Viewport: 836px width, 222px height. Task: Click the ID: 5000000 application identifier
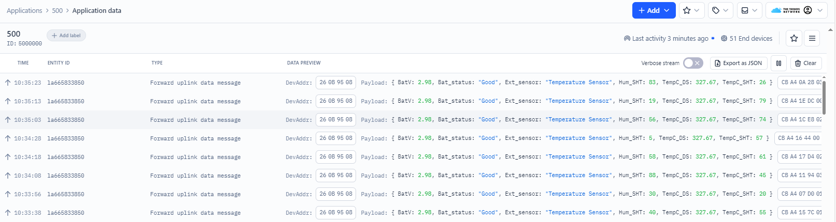(x=24, y=44)
